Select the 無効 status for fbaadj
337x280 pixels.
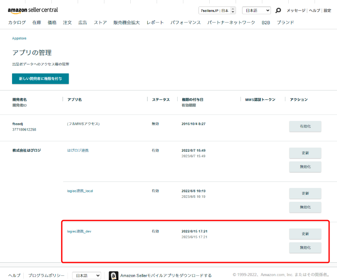pyautogui.click(x=155, y=124)
